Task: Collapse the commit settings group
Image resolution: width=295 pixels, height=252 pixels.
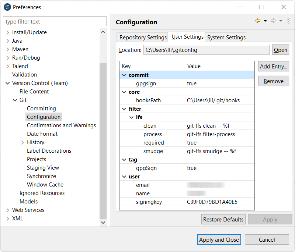Action: pos(124,75)
